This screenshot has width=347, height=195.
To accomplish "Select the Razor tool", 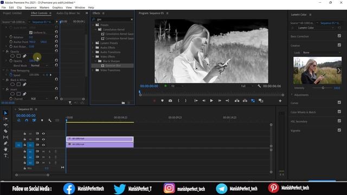I will (5, 131).
